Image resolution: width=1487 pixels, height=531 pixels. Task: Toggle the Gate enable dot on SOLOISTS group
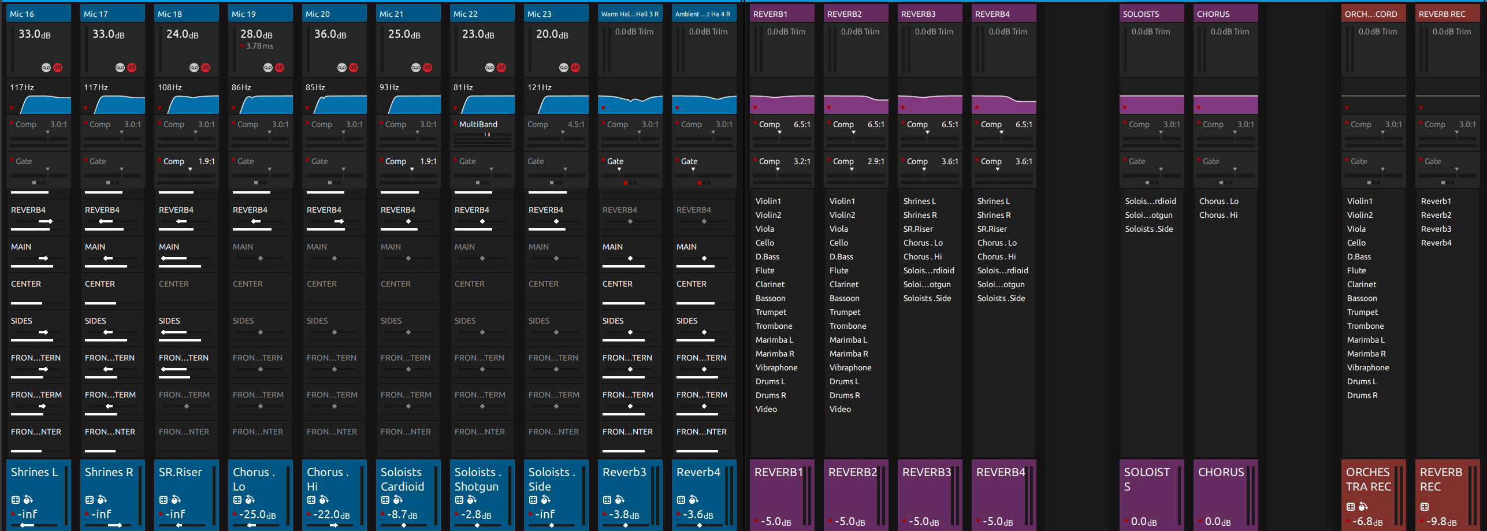[x=1124, y=159]
